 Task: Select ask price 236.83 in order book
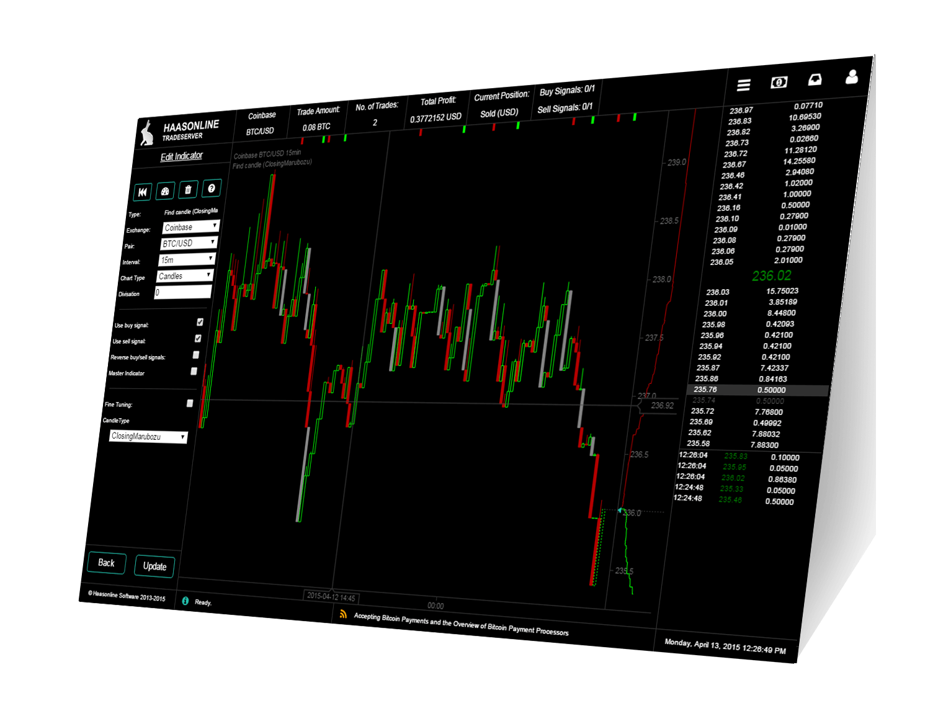click(739, 121)
